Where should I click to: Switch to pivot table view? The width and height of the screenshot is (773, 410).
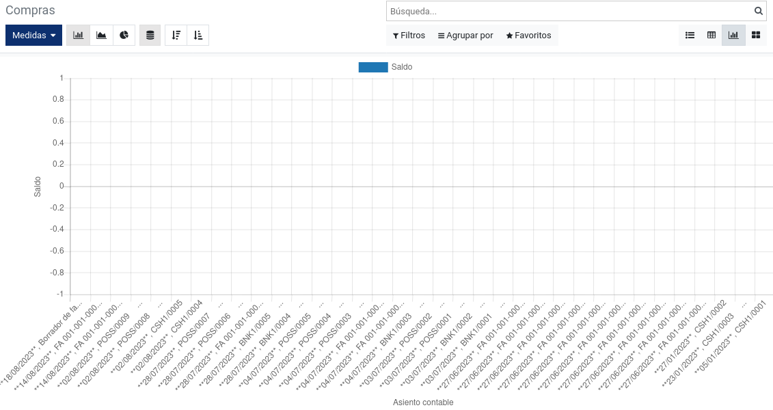coord(711,35)
